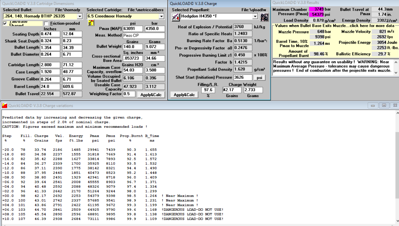Image resolution: width=399 pixels, height=226 pixels.
Task: Click the Bullet Length inches field
Action: (x=50, y=48)
